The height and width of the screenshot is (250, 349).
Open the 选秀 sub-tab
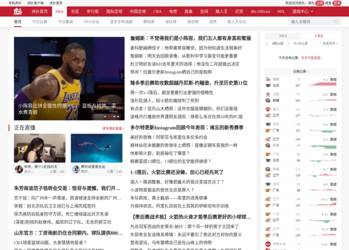pos(213,22)
